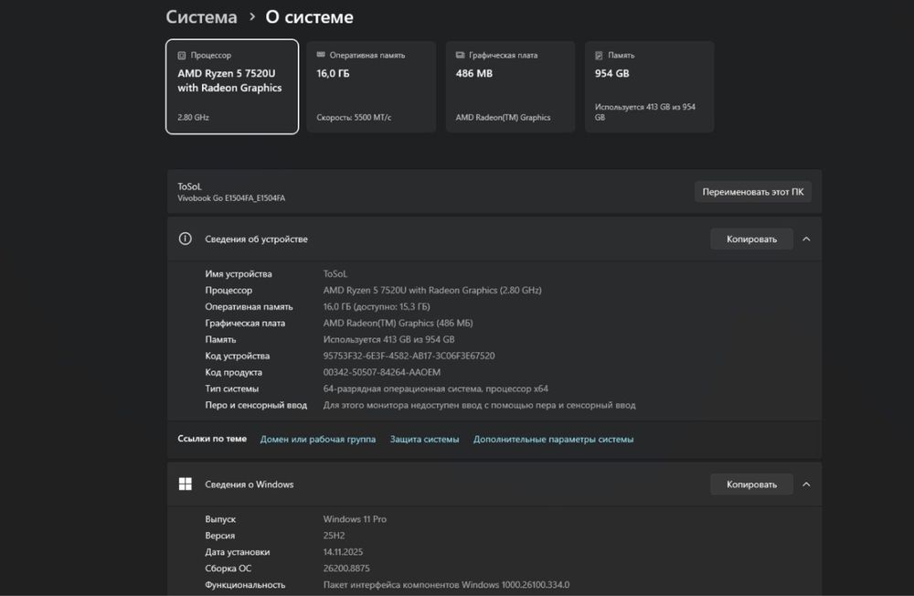Click the 2.80 GHz text in processor card

(193, 117)
